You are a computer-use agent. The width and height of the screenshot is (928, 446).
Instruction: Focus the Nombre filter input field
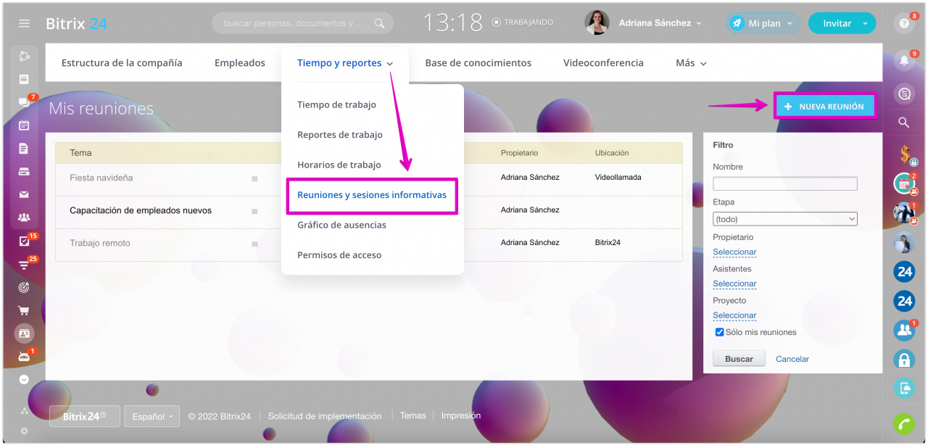click(x=785, y=183)
